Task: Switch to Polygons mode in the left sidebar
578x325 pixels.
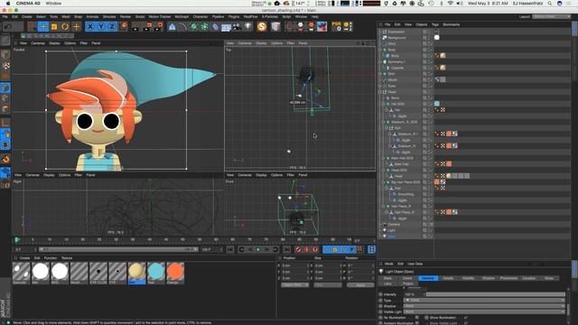Action: click(5, 109)
